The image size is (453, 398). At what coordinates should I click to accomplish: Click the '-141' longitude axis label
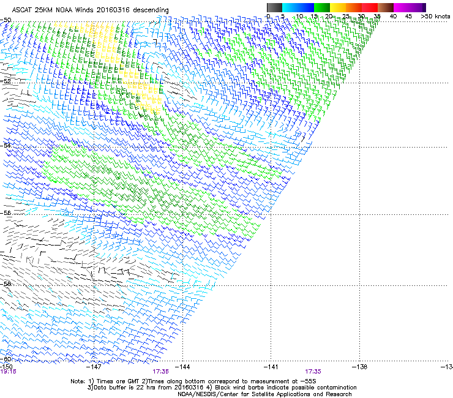(271, 367)
